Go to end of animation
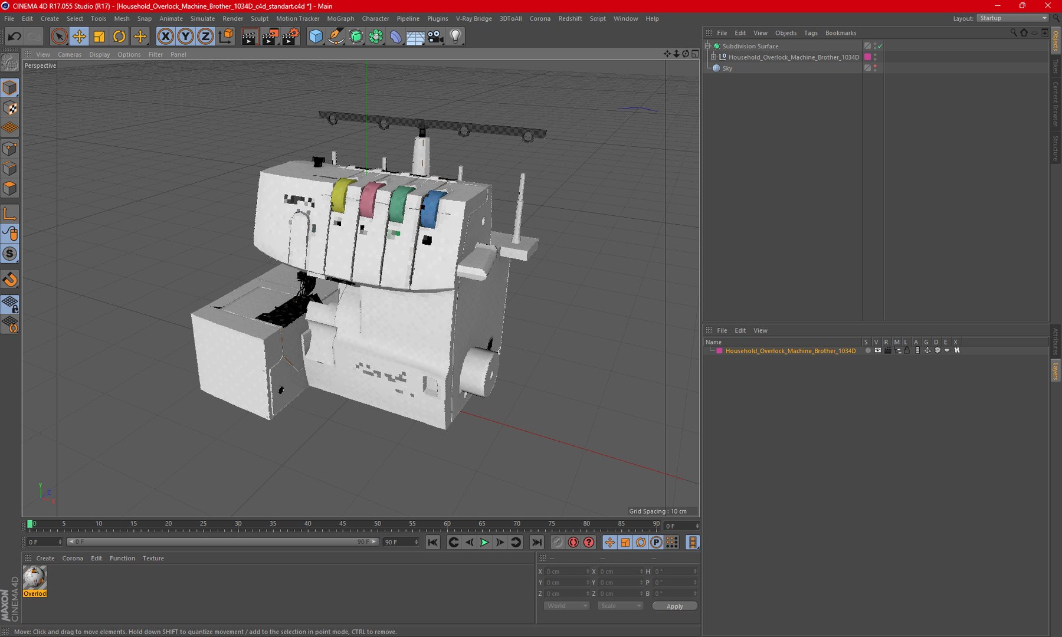The width and height of the screenshot is (1062, 637). coord(536,543)
